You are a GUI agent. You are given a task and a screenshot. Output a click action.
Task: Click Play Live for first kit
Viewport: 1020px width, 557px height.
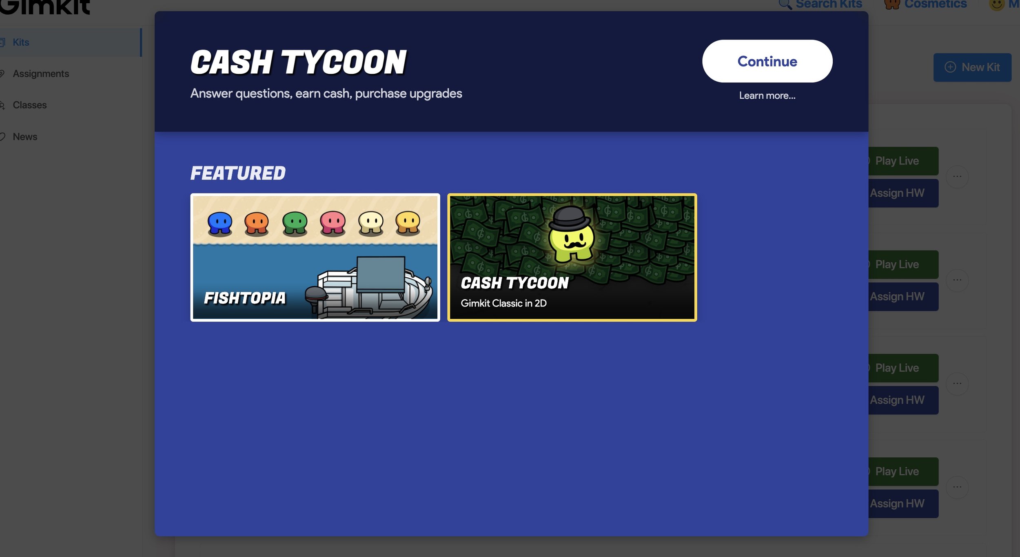click(897, 160)
